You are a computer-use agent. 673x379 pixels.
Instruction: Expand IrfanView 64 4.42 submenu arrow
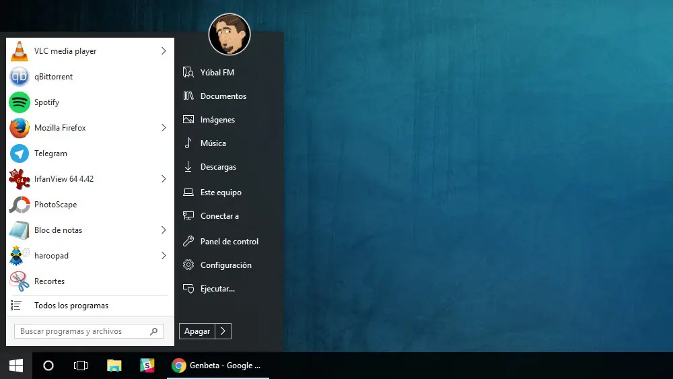click(164, 178)
